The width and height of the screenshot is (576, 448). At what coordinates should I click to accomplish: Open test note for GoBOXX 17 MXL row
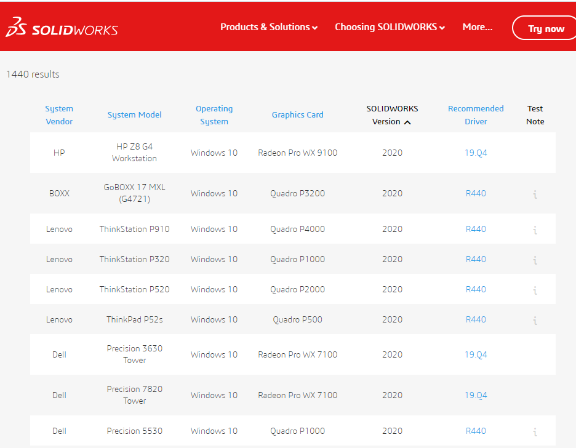pyautogui.click(x=535, y=194)
